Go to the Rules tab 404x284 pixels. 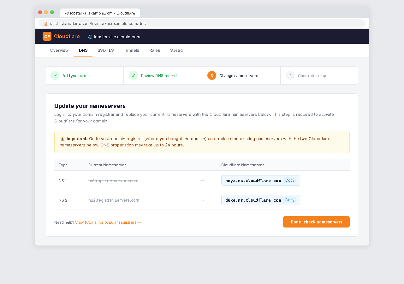point(155,50)
